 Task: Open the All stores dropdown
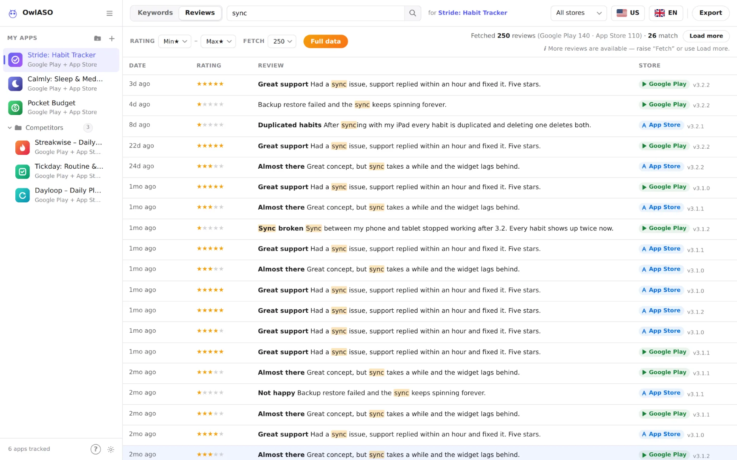coord(578,13)
